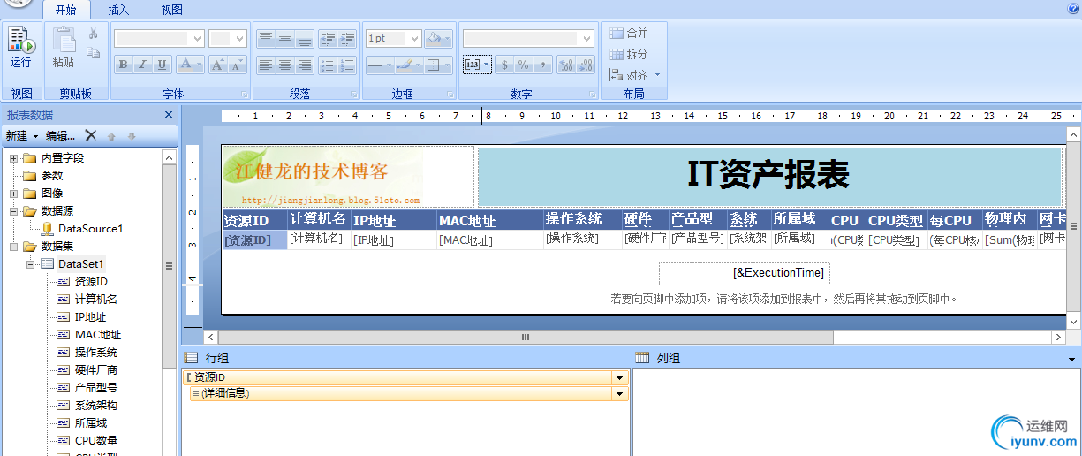This screenshot has height=456, width=1082.
Task: Click the help question mark icon
Action: tap(1073, 9)
